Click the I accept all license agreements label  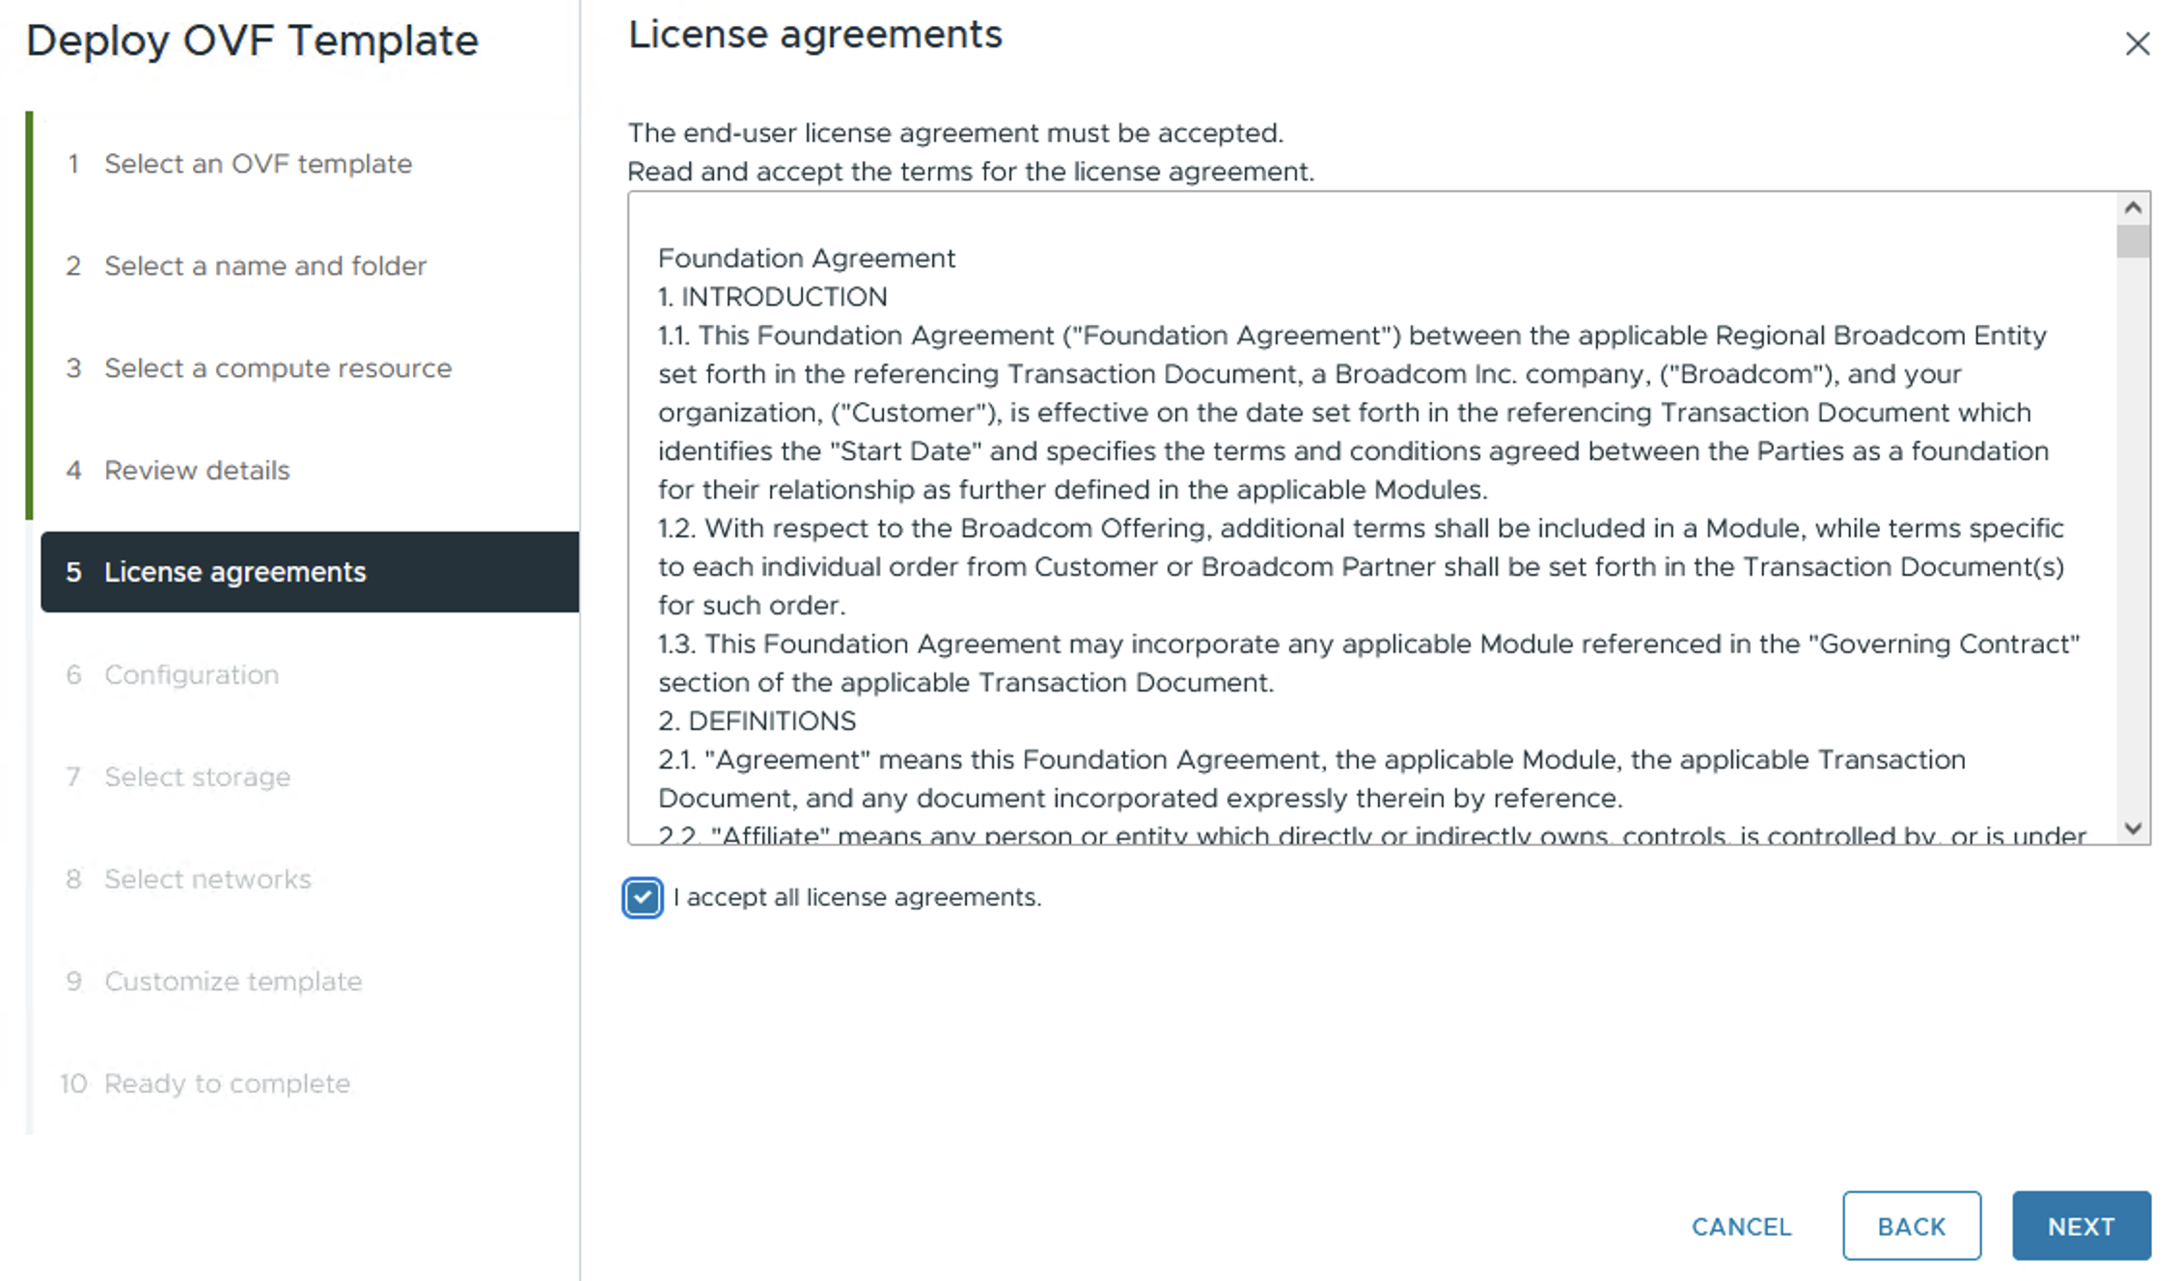(857, 897)
